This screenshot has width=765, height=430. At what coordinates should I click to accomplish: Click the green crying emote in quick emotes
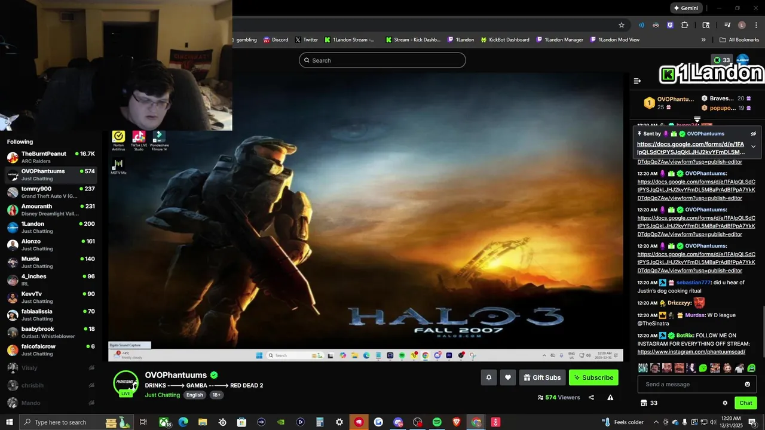pos(751,368)
